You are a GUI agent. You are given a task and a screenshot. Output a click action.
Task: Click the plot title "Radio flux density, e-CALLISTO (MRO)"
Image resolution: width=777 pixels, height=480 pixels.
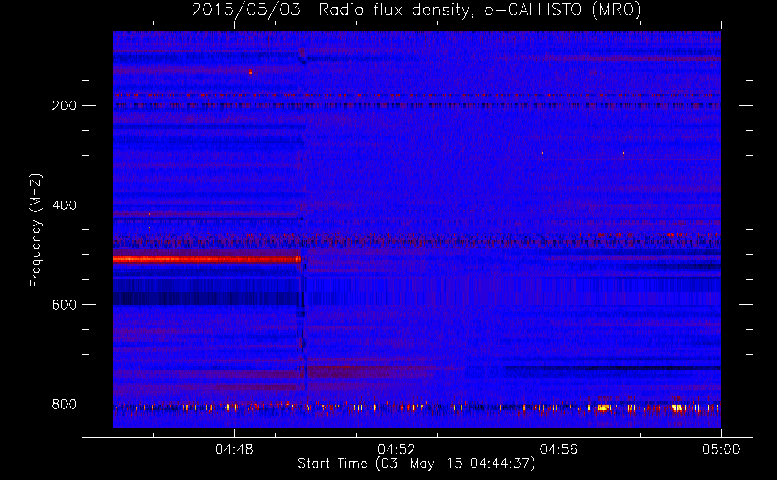coord(480,10)
